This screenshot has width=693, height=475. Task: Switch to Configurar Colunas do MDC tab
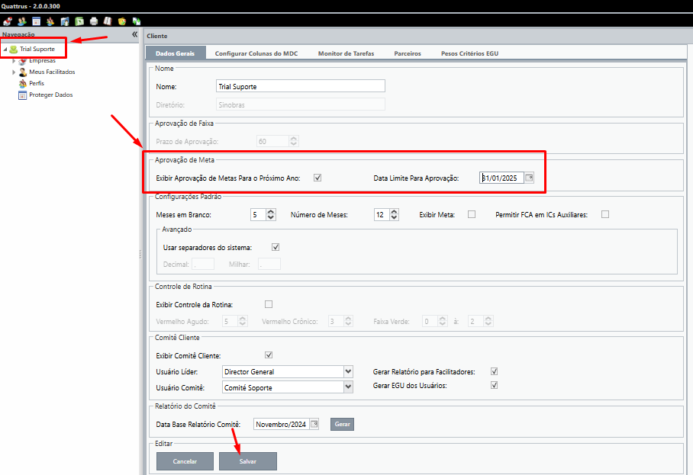[x=256, y=53]
